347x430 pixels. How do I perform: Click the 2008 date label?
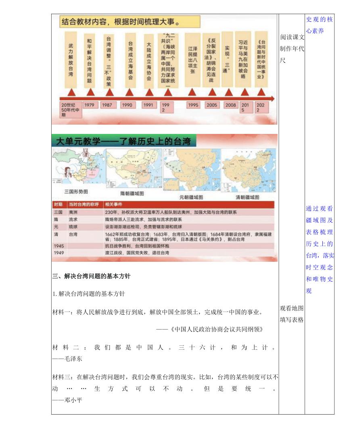pyautogui.click(x=231, y=105)
